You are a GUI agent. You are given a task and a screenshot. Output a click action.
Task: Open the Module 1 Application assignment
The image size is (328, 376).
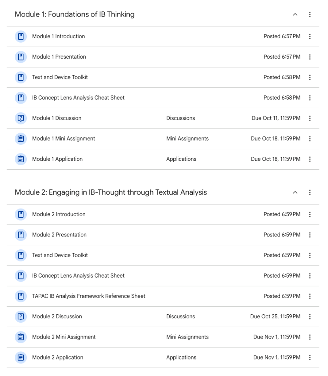pos(57,159)
